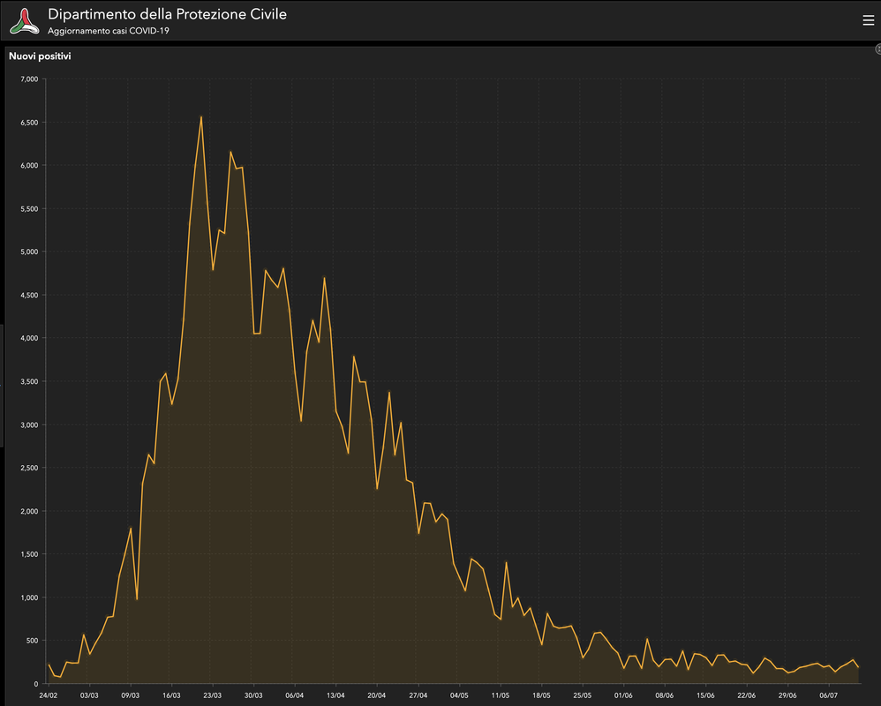
Task: Click the 6,000 y-axis label
Action: tap(29, 166)
